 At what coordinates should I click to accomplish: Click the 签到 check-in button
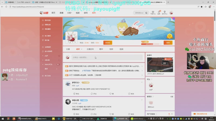pos(168,43)
